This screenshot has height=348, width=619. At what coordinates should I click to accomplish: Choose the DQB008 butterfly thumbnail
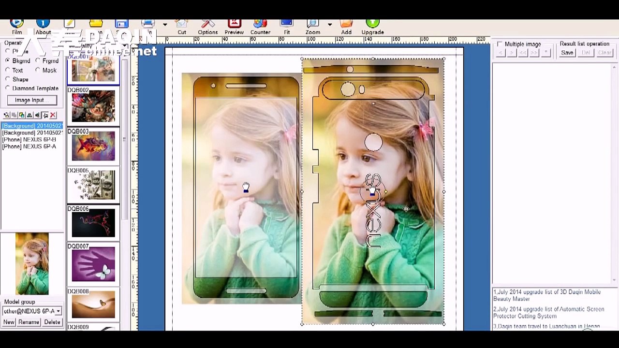(x=93, y=304)
